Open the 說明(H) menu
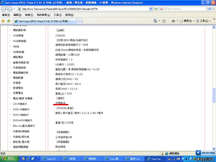 click(x=70, y=15)
